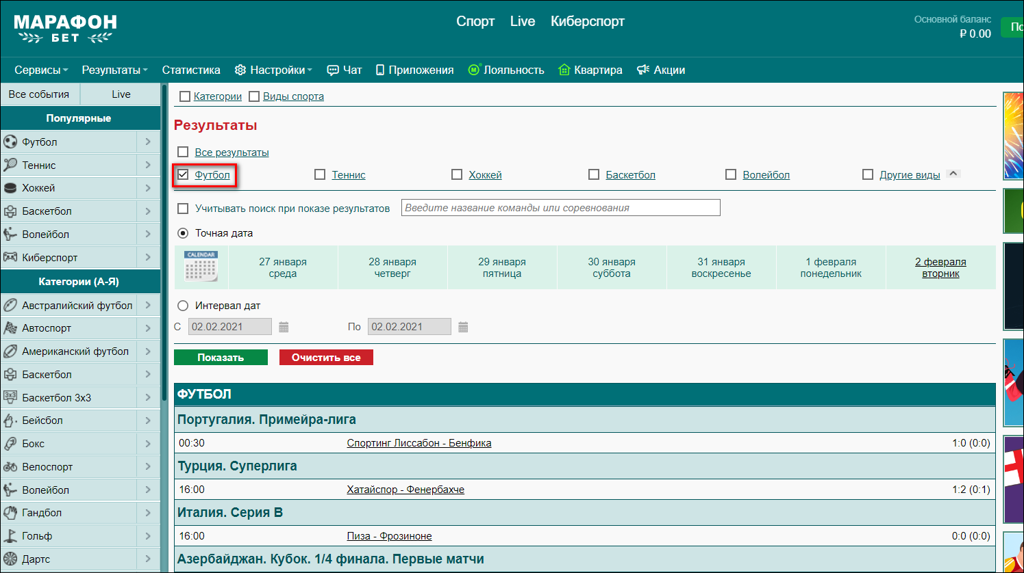Open Киберспорт in top navigation
This screenshot has width=1024, height=573.
pyautogui.click(x=588, y=21)
